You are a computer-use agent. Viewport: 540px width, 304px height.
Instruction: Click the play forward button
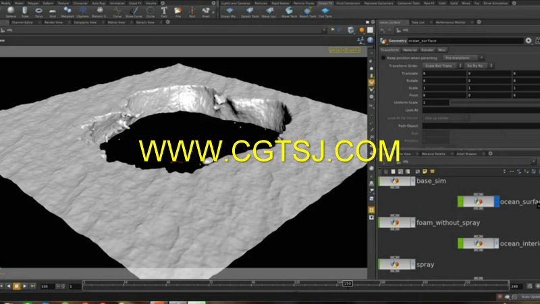tap(25, 286)
